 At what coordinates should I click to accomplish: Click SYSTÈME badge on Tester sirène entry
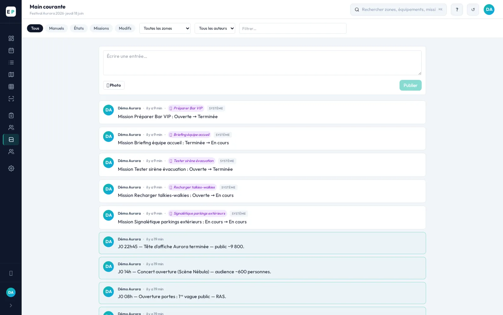[227, 161]
